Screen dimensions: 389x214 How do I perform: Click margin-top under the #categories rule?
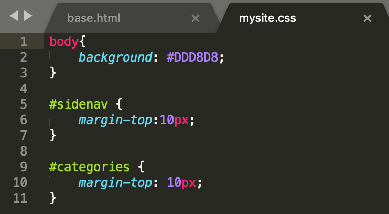click(115, 183)
